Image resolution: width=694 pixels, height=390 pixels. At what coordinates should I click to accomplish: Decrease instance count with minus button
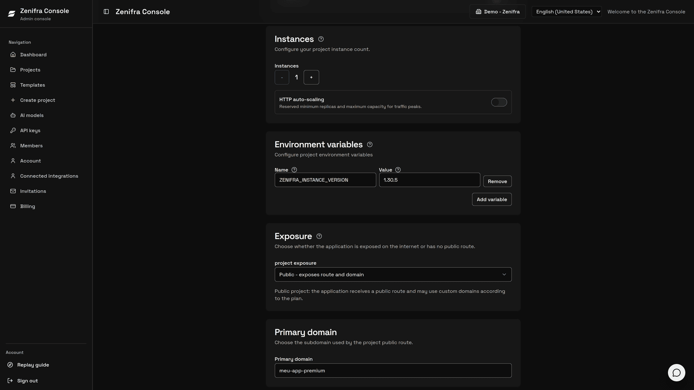coord(282,77)
